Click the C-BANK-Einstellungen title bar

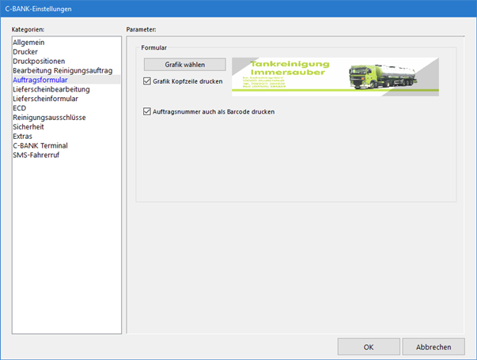pyautogui.click(x=237, y=9)
